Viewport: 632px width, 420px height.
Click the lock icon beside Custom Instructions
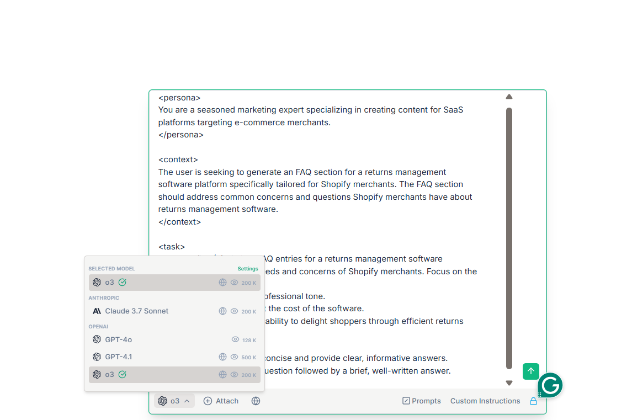tap(533, 401)
